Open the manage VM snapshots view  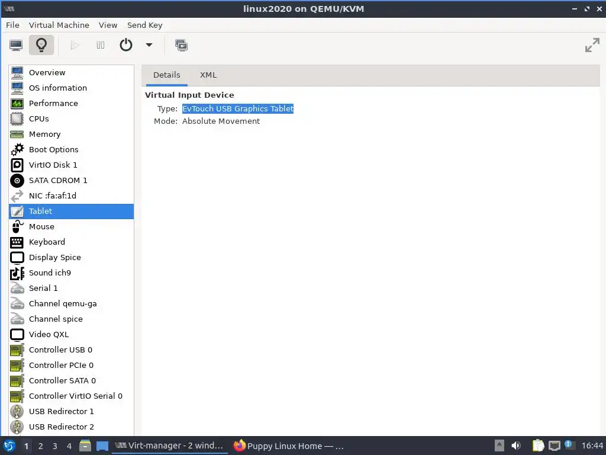point(181,45)
